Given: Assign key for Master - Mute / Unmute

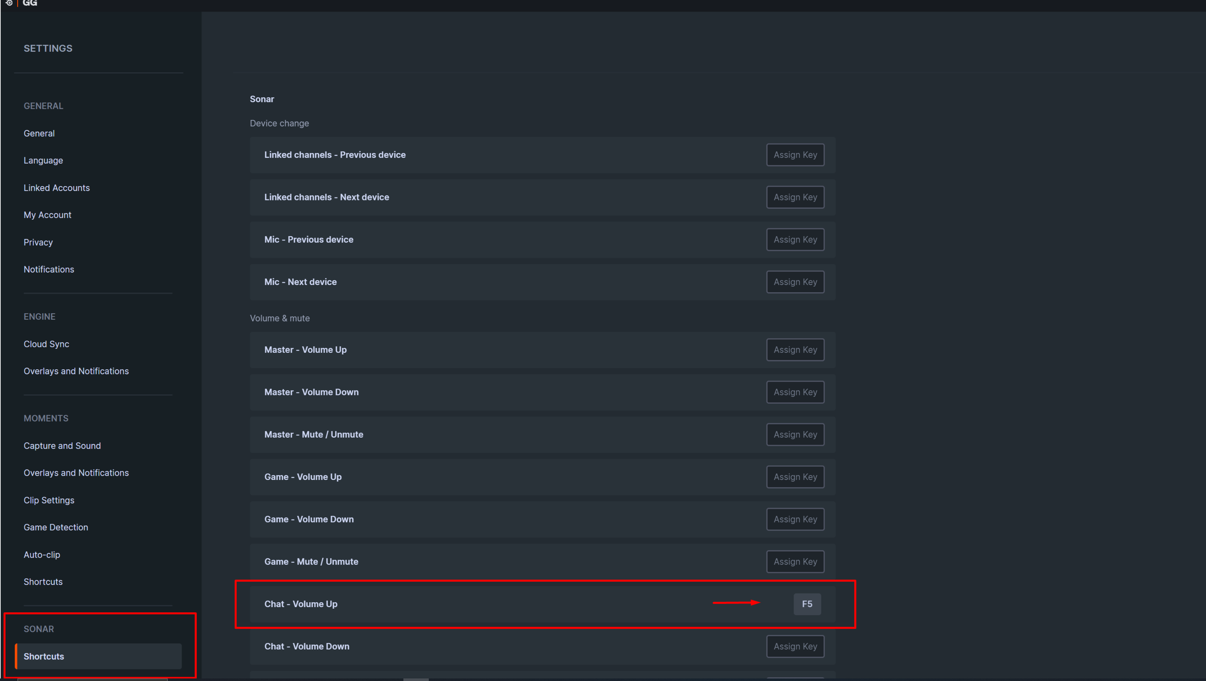Looking at the screenshot, I should click(795, 434).
